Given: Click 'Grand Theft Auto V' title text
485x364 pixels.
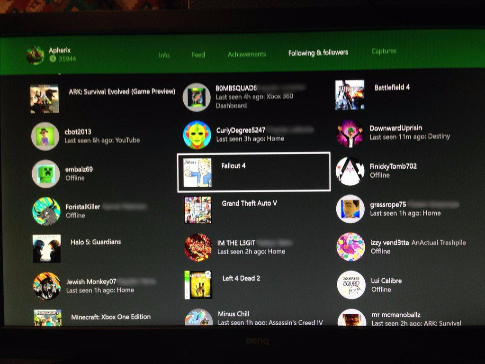Looking at the screenshot, I should [249, 203].
